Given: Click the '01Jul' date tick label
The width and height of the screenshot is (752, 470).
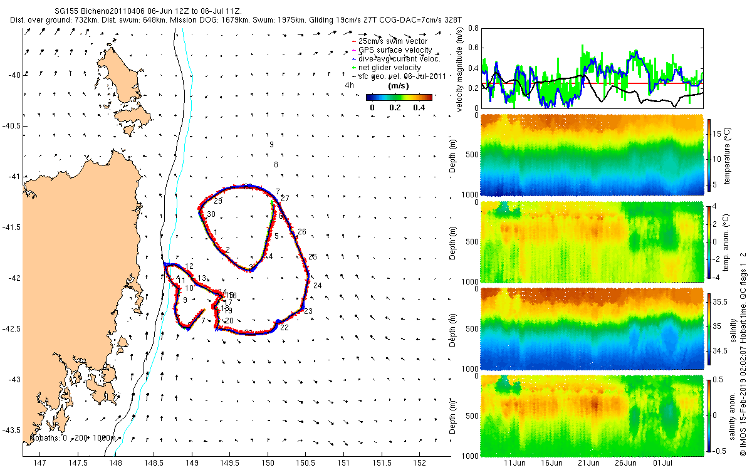Looking at the screenshot, I should pos(663,462).
